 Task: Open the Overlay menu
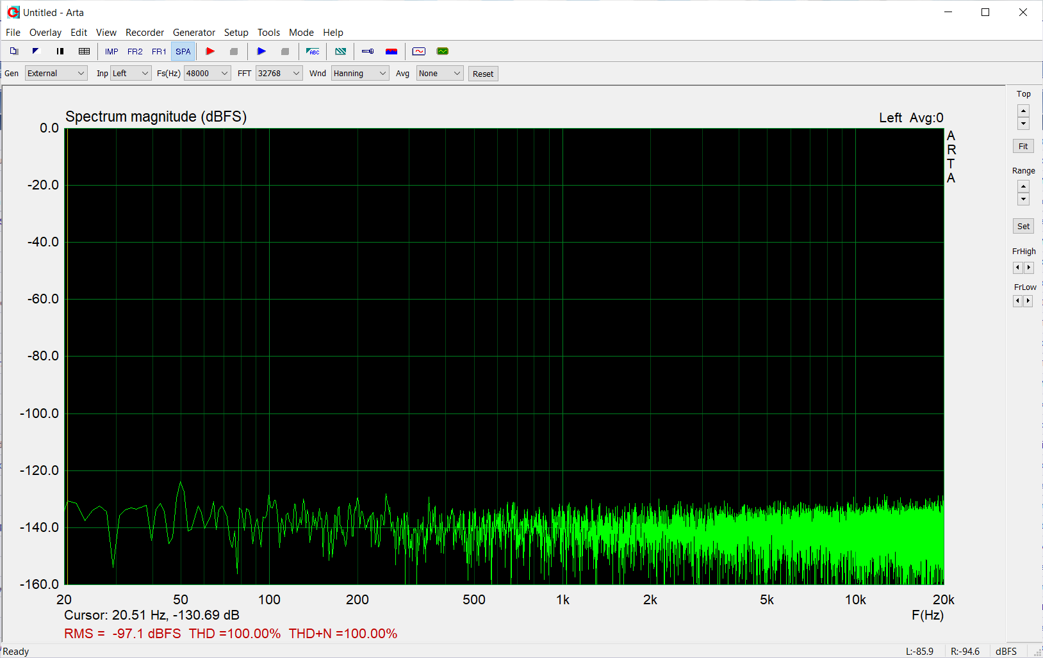(x=45, y=33)
